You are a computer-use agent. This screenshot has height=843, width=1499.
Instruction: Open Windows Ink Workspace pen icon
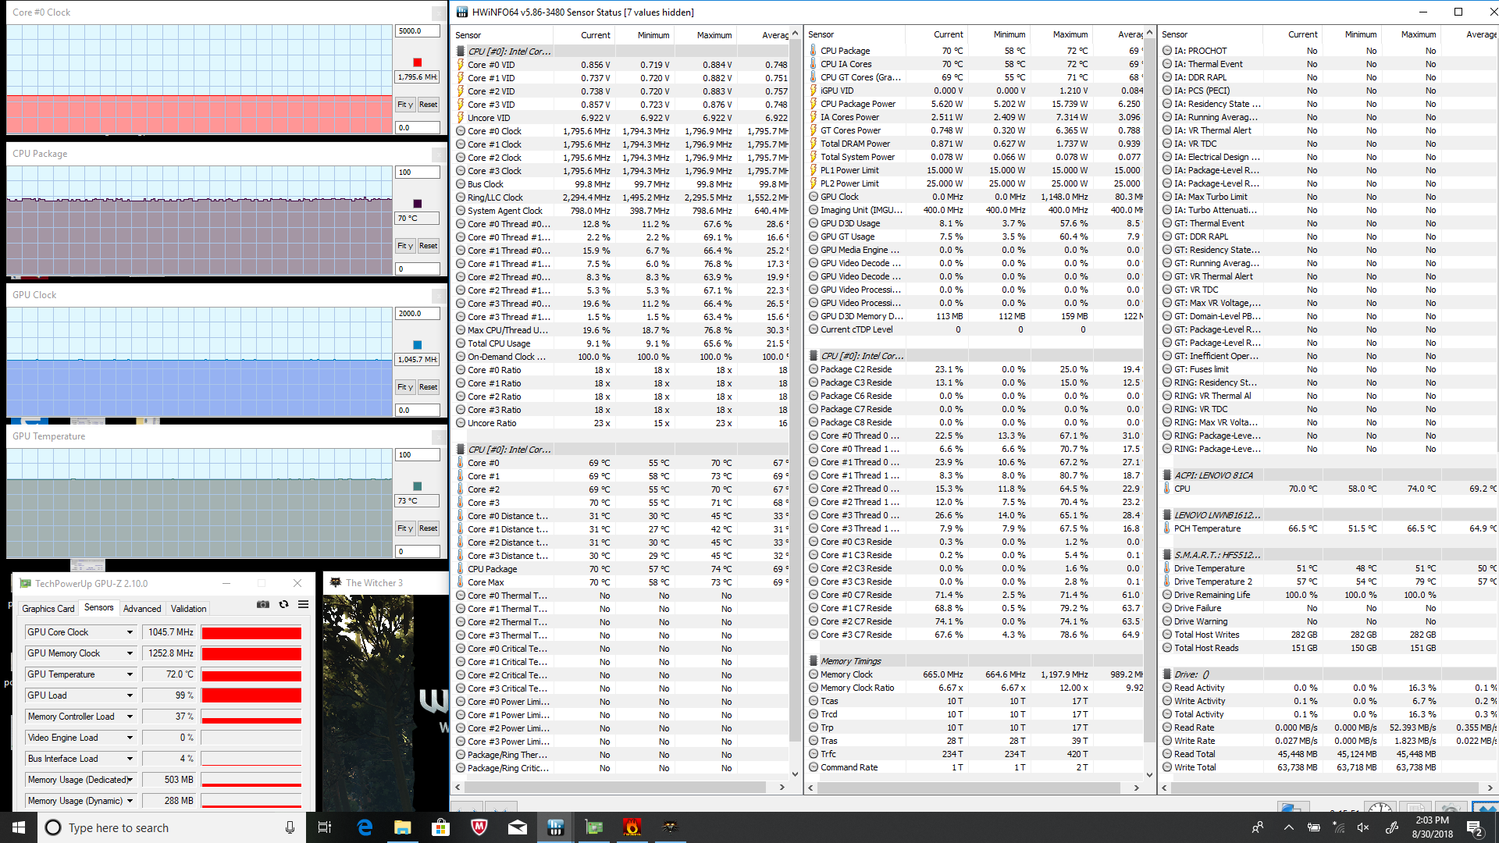click(x=1391, y=827)
